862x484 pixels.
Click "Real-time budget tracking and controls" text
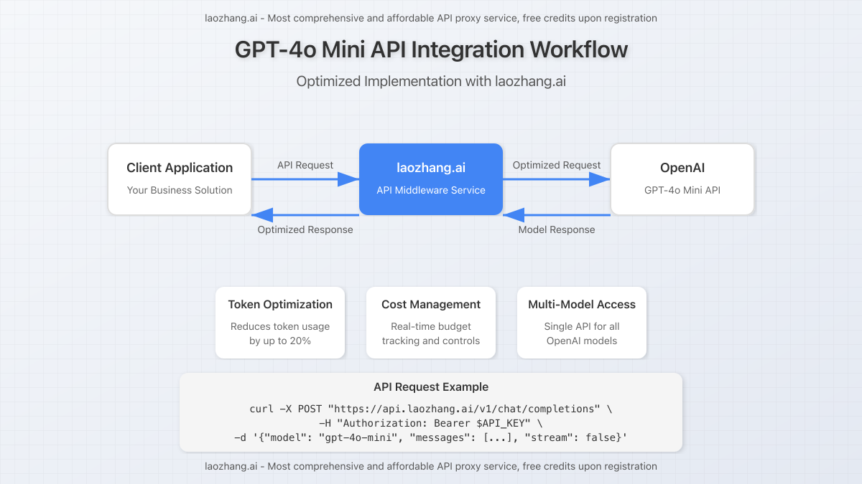[431, 333]
